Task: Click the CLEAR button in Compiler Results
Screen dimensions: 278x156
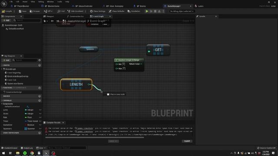Action: point(187,141)
